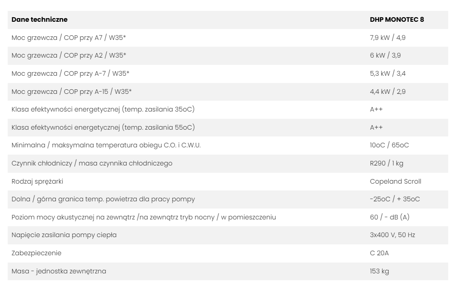Viewport: 450px width, 287px height.
Task: Select the A2 / W35 heating power row label
Action: [69, 56]
